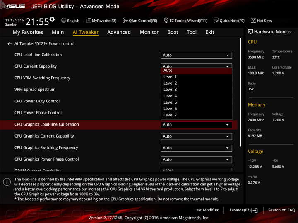This screenshot has width=298, height=223.
Task: Open Search on FAQ
Action: click(281, 210)
